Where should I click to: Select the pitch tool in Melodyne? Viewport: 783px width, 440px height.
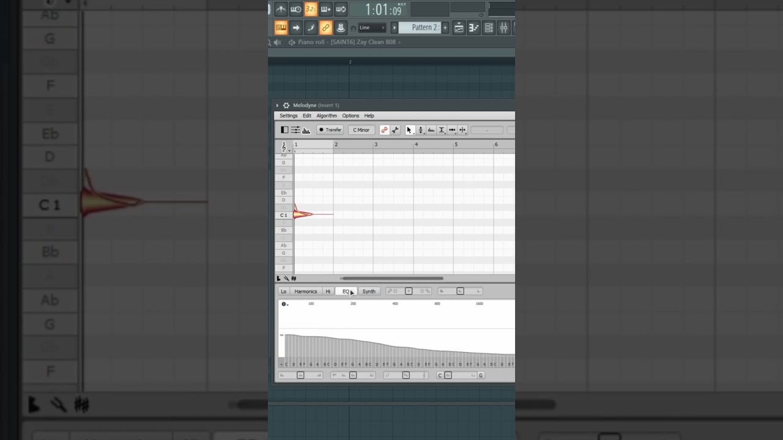coord(421,130)
